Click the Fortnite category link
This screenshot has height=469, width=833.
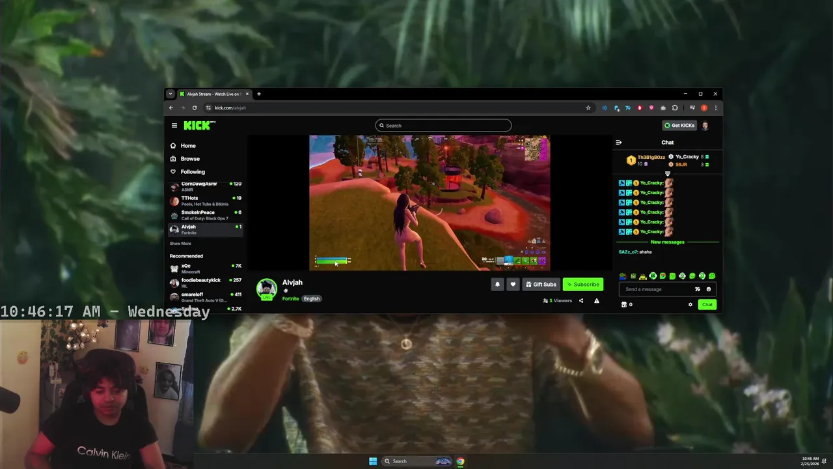290,299
